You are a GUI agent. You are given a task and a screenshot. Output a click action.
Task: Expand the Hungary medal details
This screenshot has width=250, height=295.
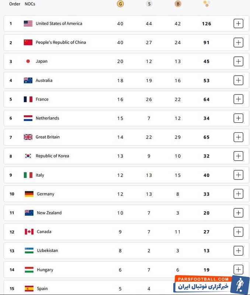[x=238, y=270]
